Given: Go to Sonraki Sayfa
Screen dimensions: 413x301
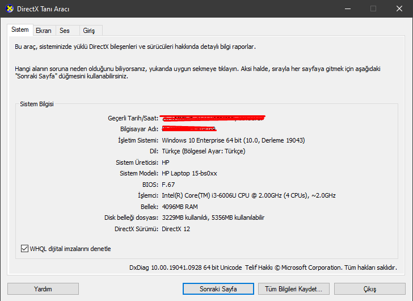Looking at the screenshot, I should (x=218, y=289).
